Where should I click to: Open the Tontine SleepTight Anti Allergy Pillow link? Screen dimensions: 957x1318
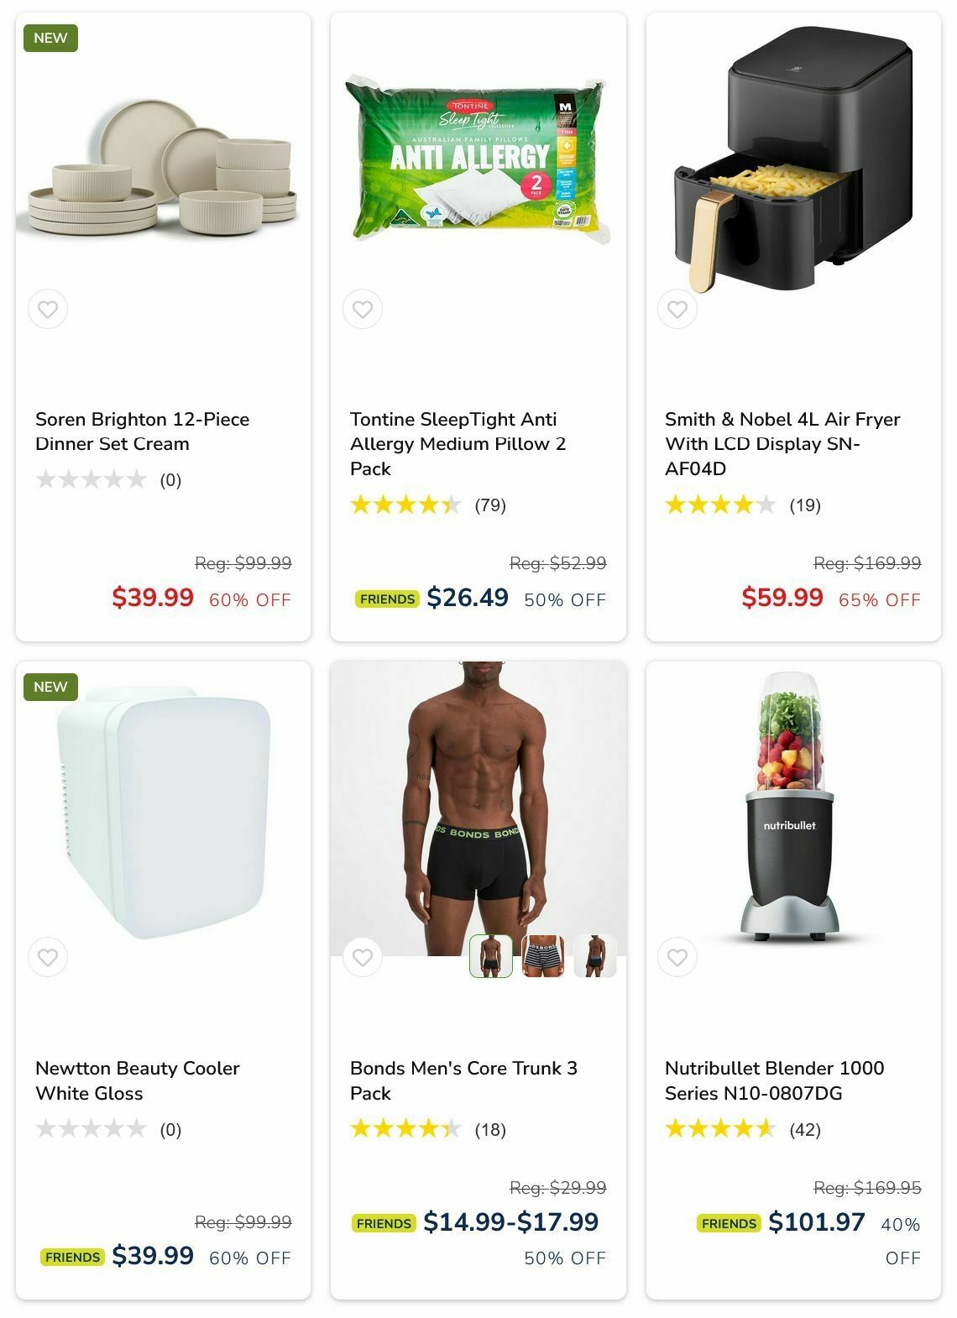[x=458, y=443]
